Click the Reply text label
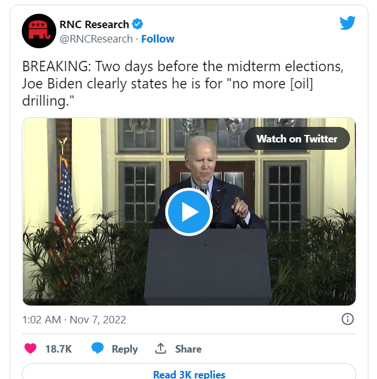 pos(125,349)
